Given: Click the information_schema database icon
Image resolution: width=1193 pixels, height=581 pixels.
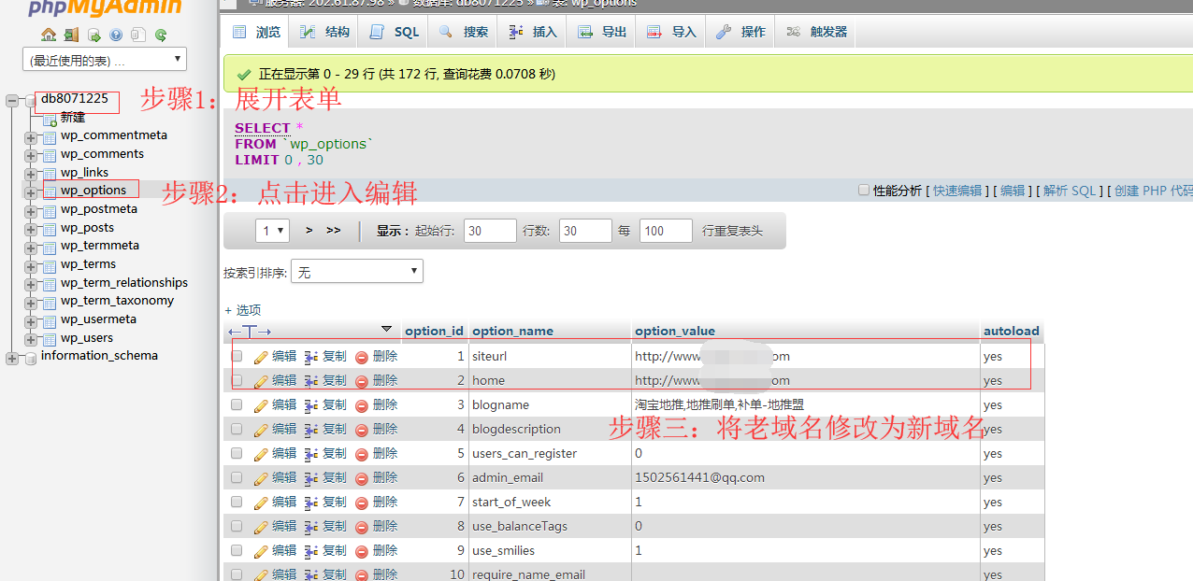Looking at the screenshot, I should pyautogui.click(x=30, y=357).
